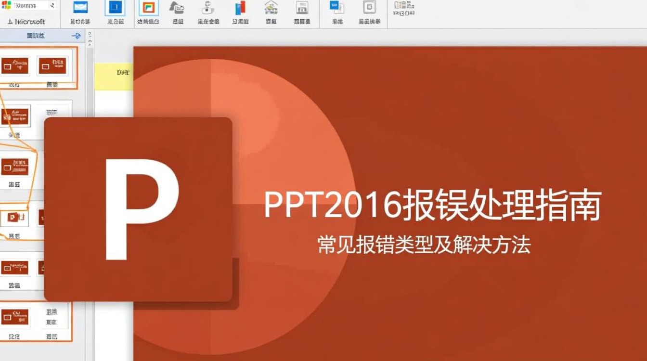Click the gray framed square toolbar icon
647x361 pixels.
pyautogui.click(x=369, y=7)
